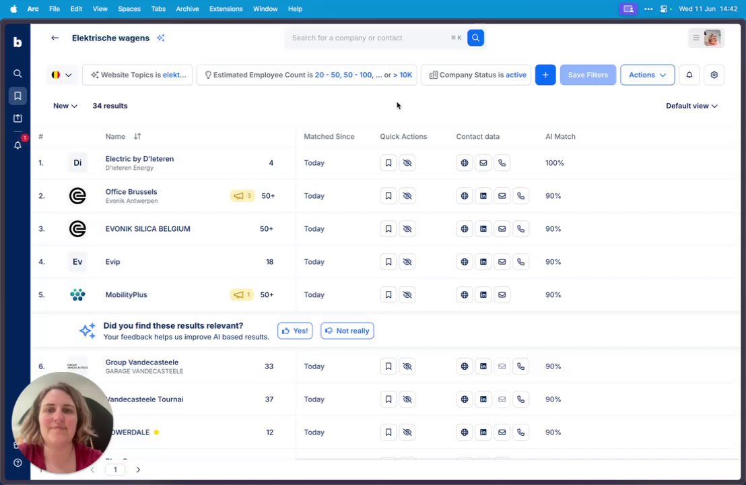The height and width of the screenshot is (485, 746).
Task: Open export icon in sidebar
Action: tap(18, 118)
